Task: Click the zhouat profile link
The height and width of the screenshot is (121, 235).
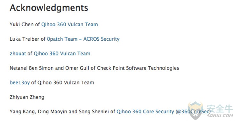Action: [x=18, y=53]
